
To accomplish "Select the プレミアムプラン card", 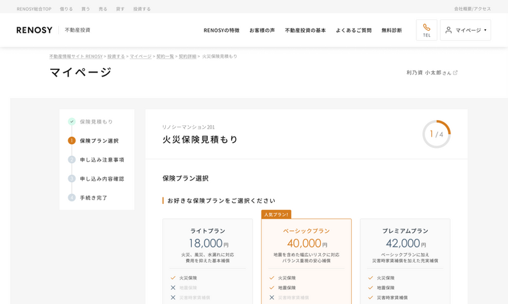I will pyautogui.click(x=405, y=261).
